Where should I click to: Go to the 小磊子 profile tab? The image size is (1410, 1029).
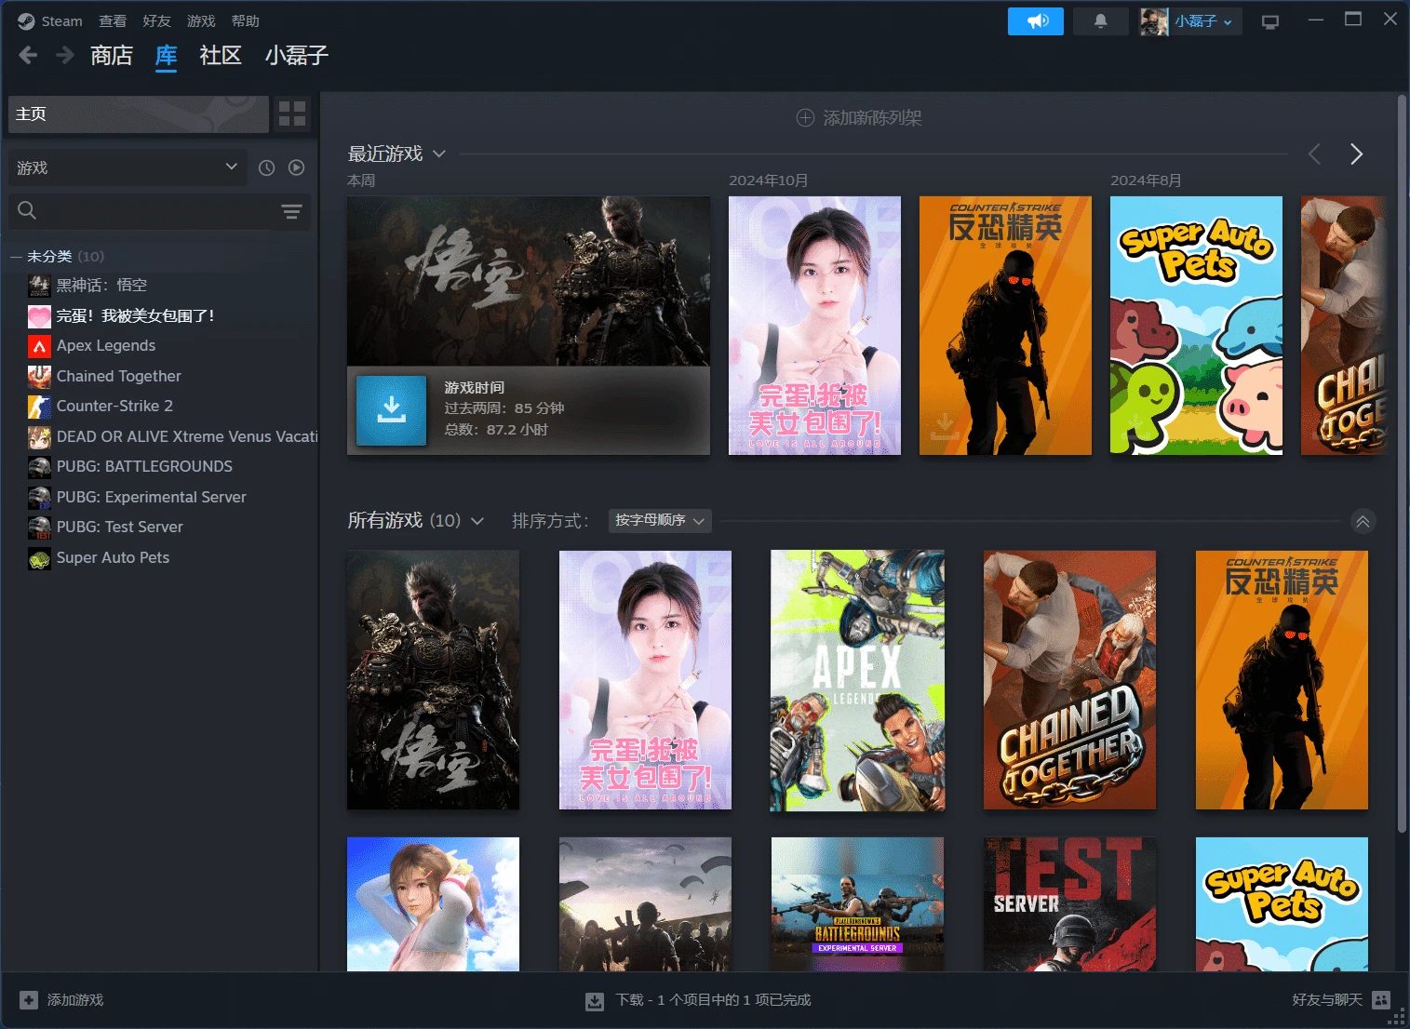(x=297, y=56)
